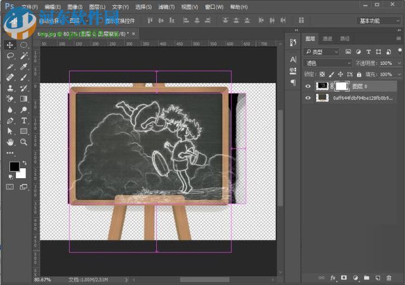The width and height of the screenshot is (405, 285).
Task: Open the 图像(I) menu
Action: point(75,7)
